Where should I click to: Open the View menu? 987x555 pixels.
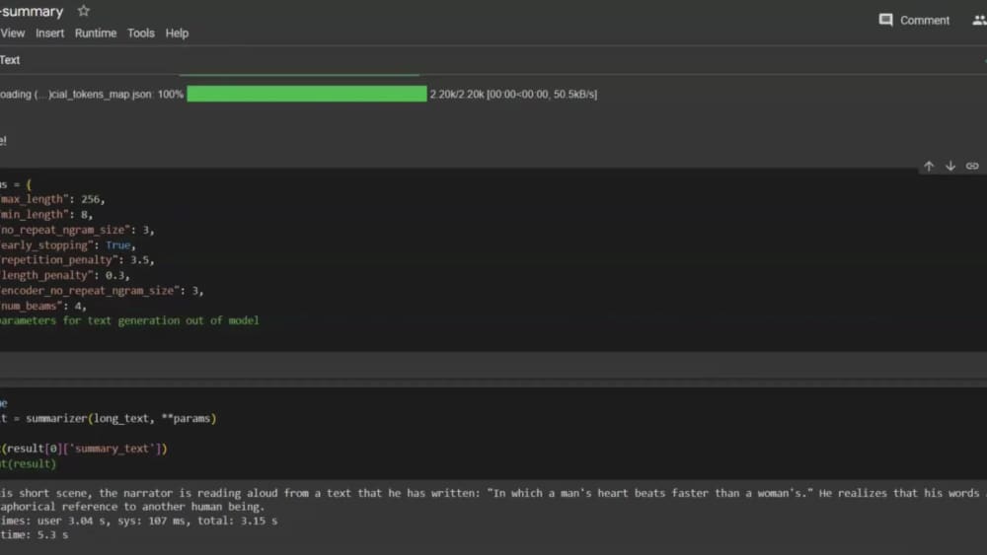pos(12,34)
